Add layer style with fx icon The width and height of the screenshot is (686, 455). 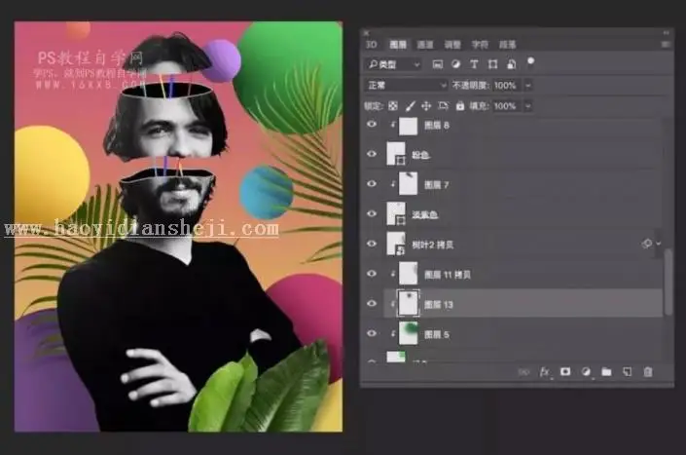tap(544, 372)
